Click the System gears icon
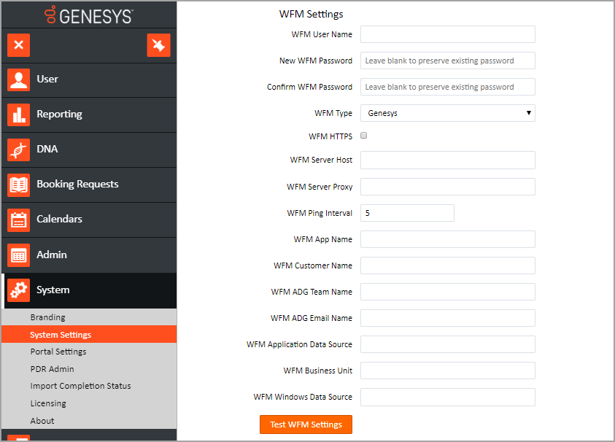 click(19, 290)
